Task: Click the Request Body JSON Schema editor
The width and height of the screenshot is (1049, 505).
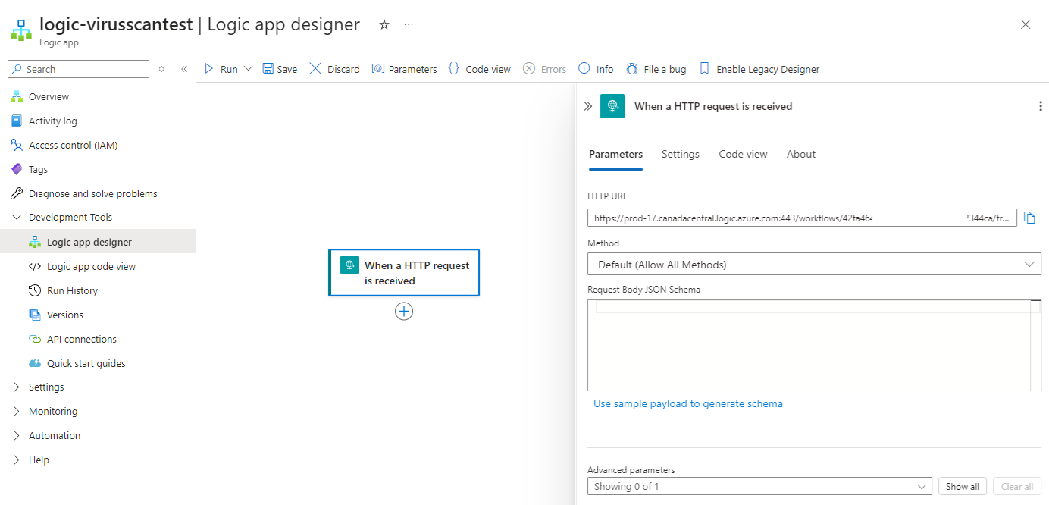Action: tap(814, 345)
